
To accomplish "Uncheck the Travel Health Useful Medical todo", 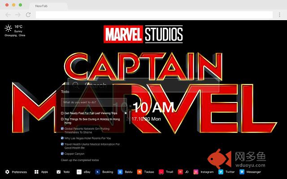I will click(x=62, y=144).
